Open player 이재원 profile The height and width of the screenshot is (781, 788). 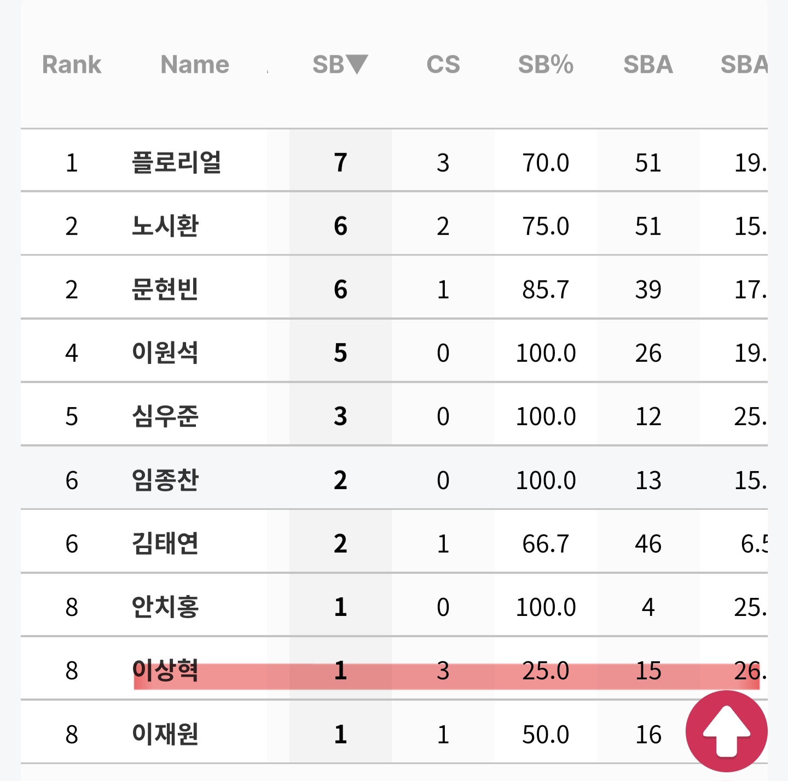coord(165,734)
